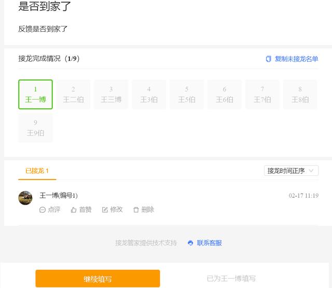
Task: Pick participant card 7 王7伯
Action: 262,94
